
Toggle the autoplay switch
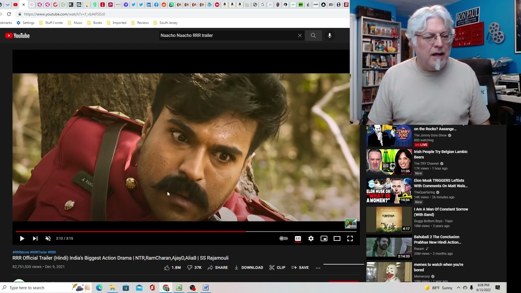(x=284, y=238)
